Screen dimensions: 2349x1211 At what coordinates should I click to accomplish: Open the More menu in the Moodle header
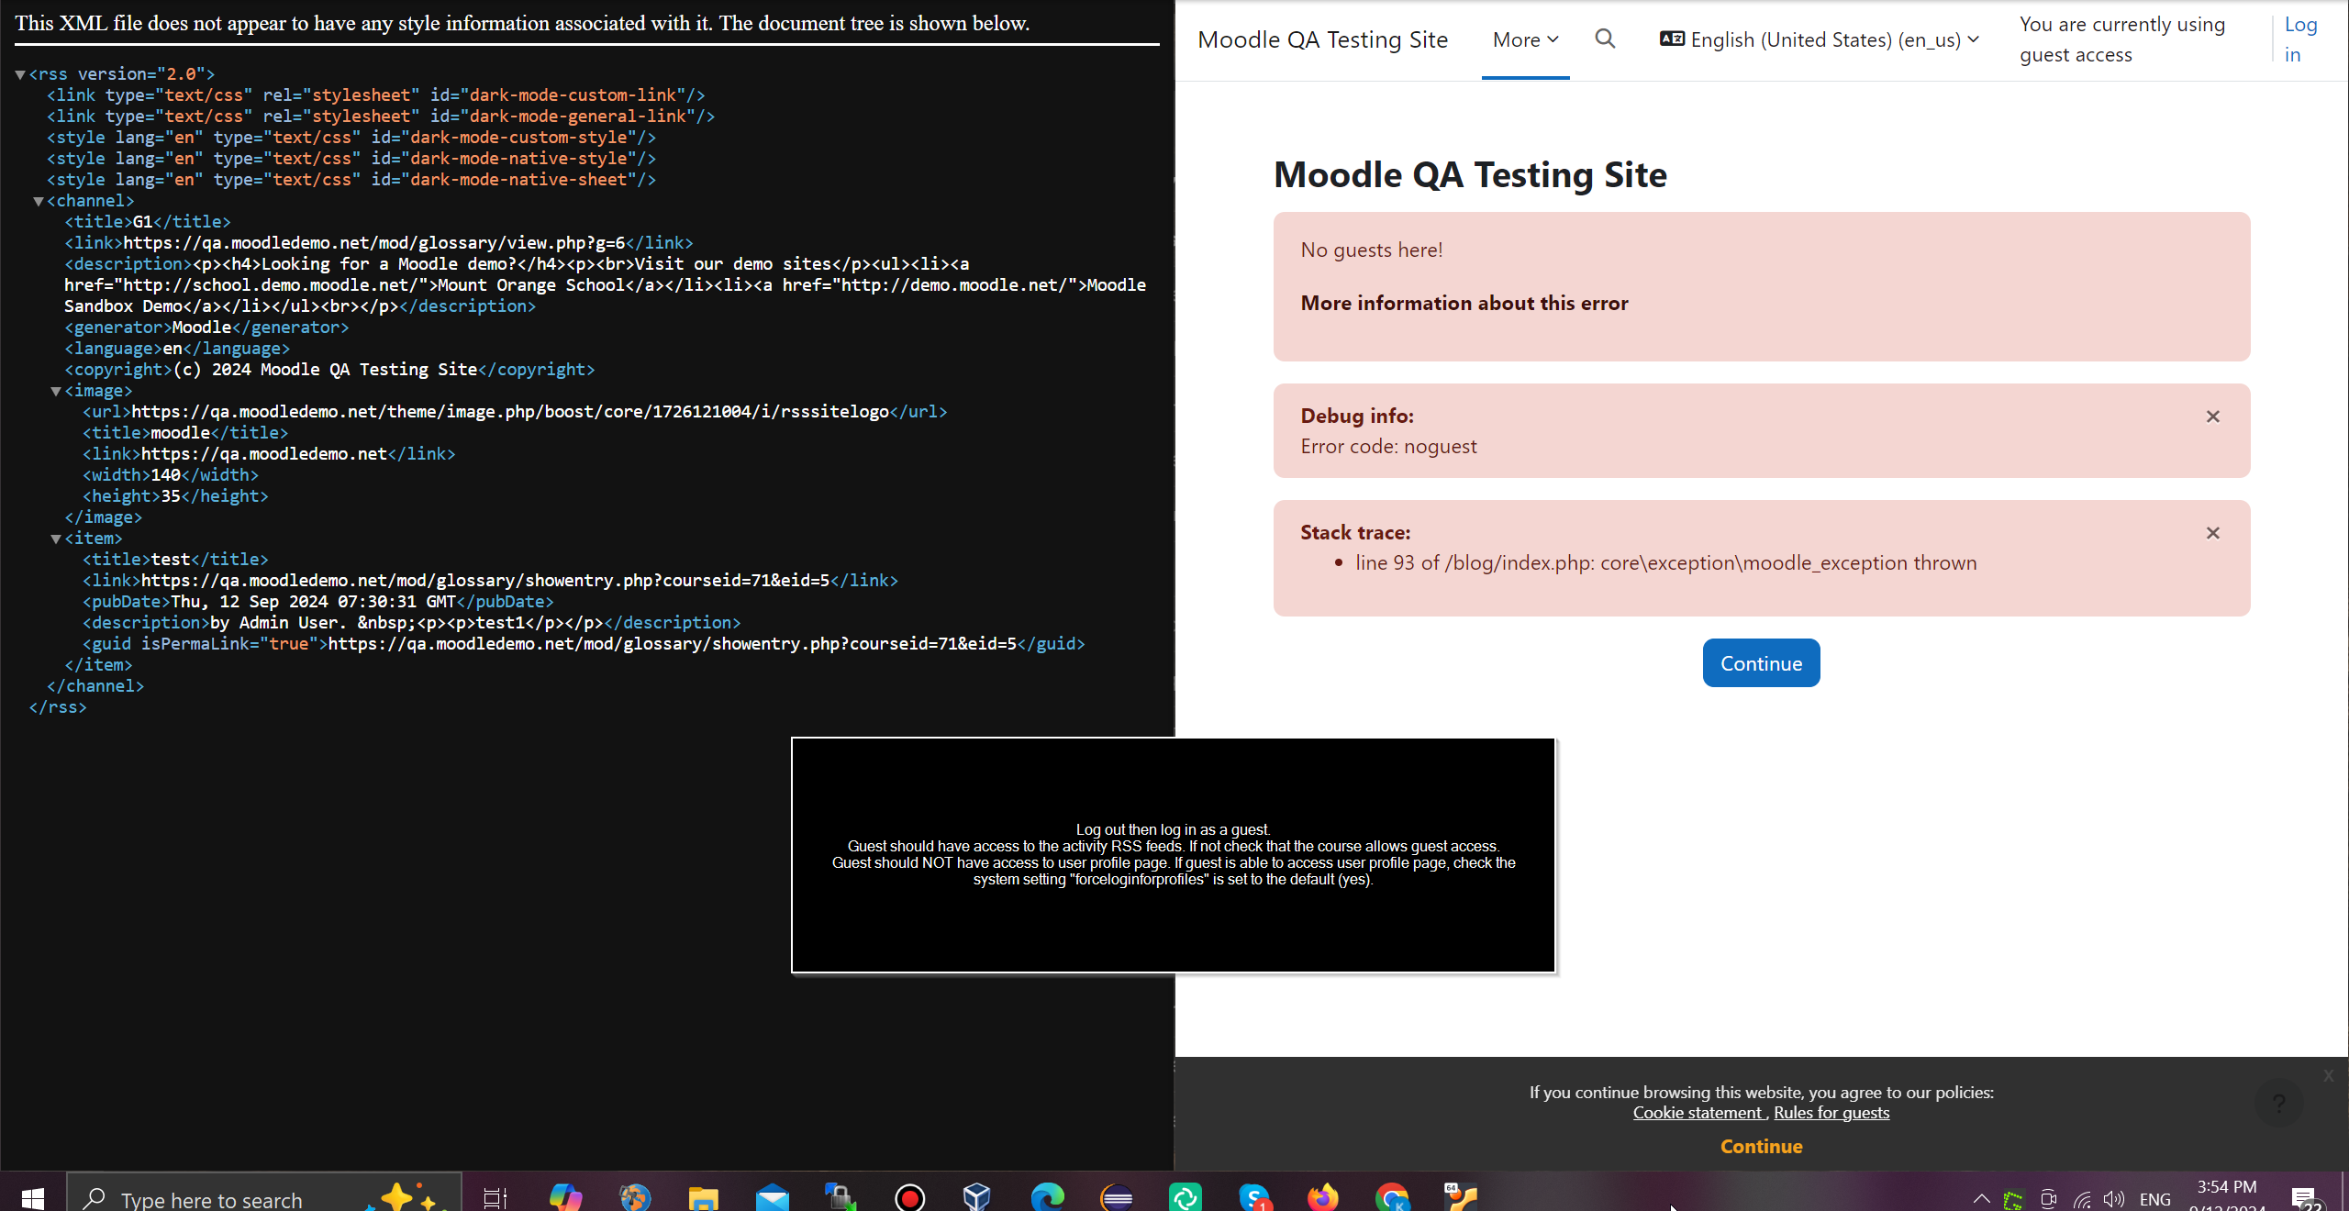1525,39
